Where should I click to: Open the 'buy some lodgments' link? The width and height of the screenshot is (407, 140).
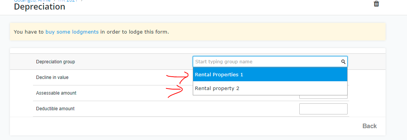click(72, 32)
